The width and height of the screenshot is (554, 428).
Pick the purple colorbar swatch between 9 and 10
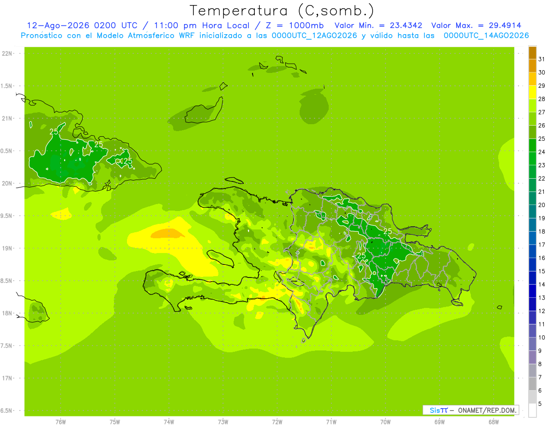click(532, 344)
